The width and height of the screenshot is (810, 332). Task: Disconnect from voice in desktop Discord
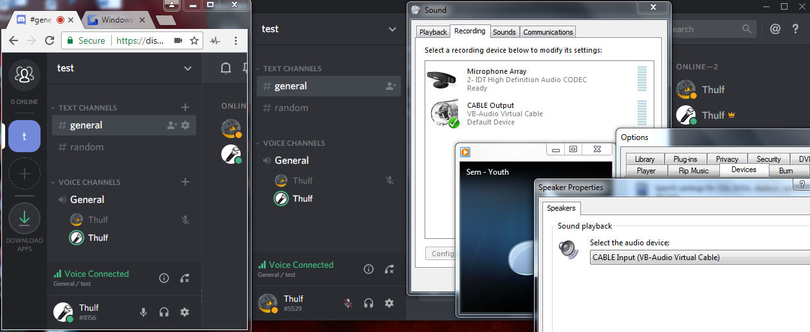pos(389,269)
